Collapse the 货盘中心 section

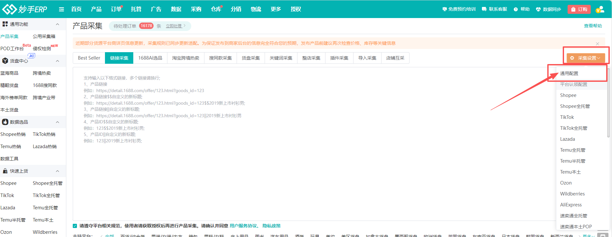click(57, 61)
